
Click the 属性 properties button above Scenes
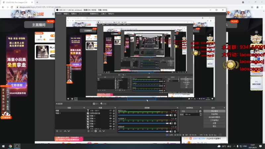[96, 104]
